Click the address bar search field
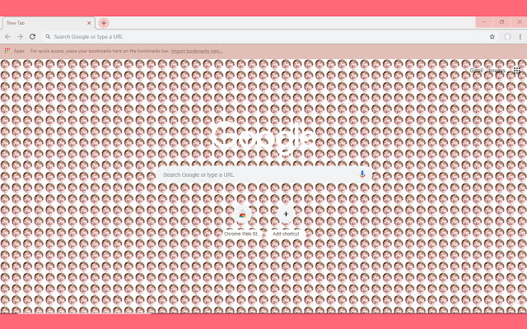The image size is (527, 329). point(265,36)
